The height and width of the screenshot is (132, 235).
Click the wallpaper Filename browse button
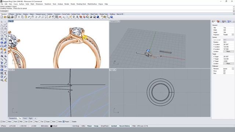point(233,69)
